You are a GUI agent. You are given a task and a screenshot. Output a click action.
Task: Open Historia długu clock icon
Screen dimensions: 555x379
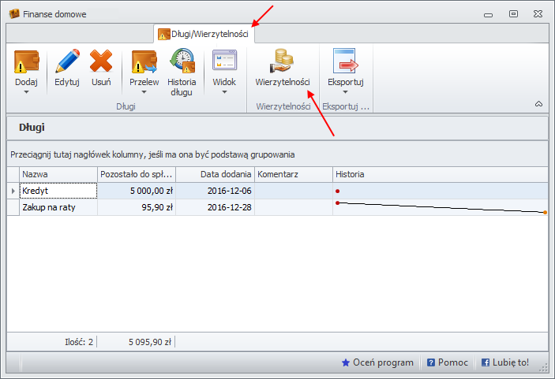(182, 61)
